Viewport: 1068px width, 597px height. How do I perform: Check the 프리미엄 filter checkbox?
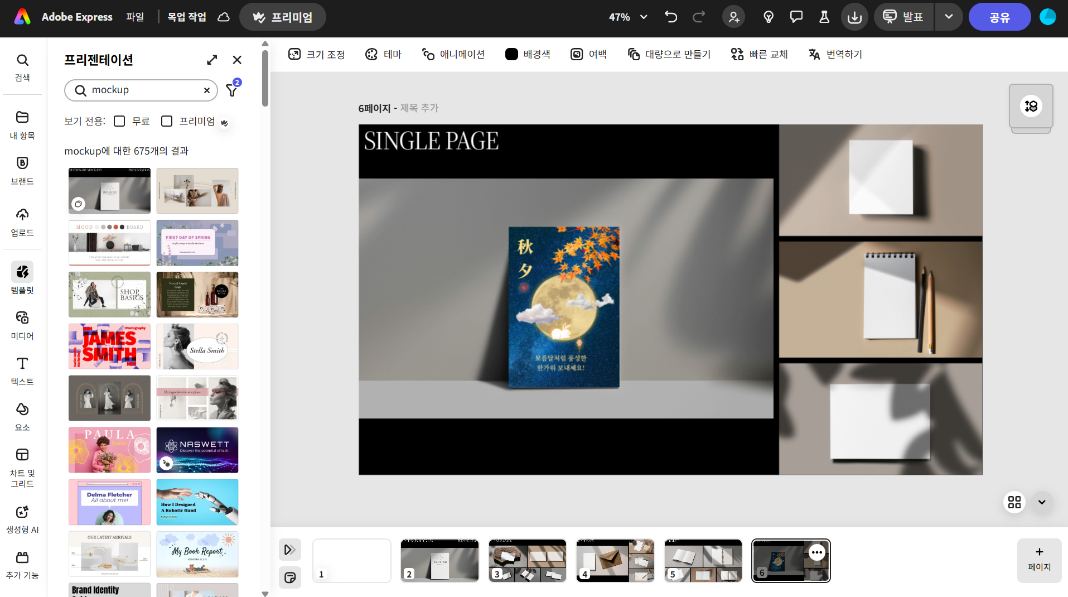167,121
